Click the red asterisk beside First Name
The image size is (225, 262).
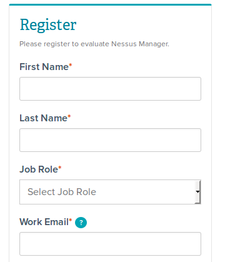[71, 65]
